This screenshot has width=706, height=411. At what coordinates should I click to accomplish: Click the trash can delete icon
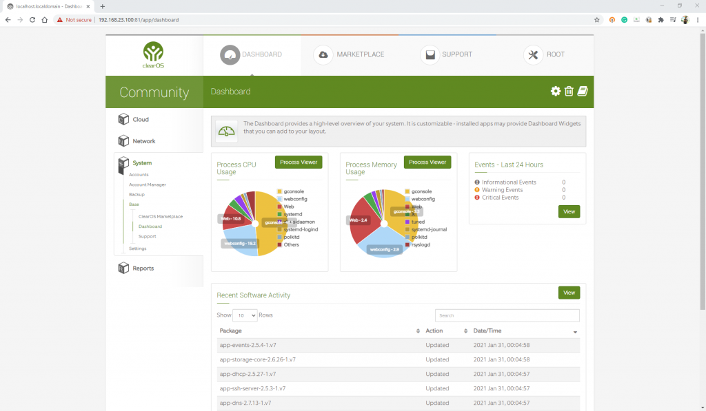[x=569, y=92]
